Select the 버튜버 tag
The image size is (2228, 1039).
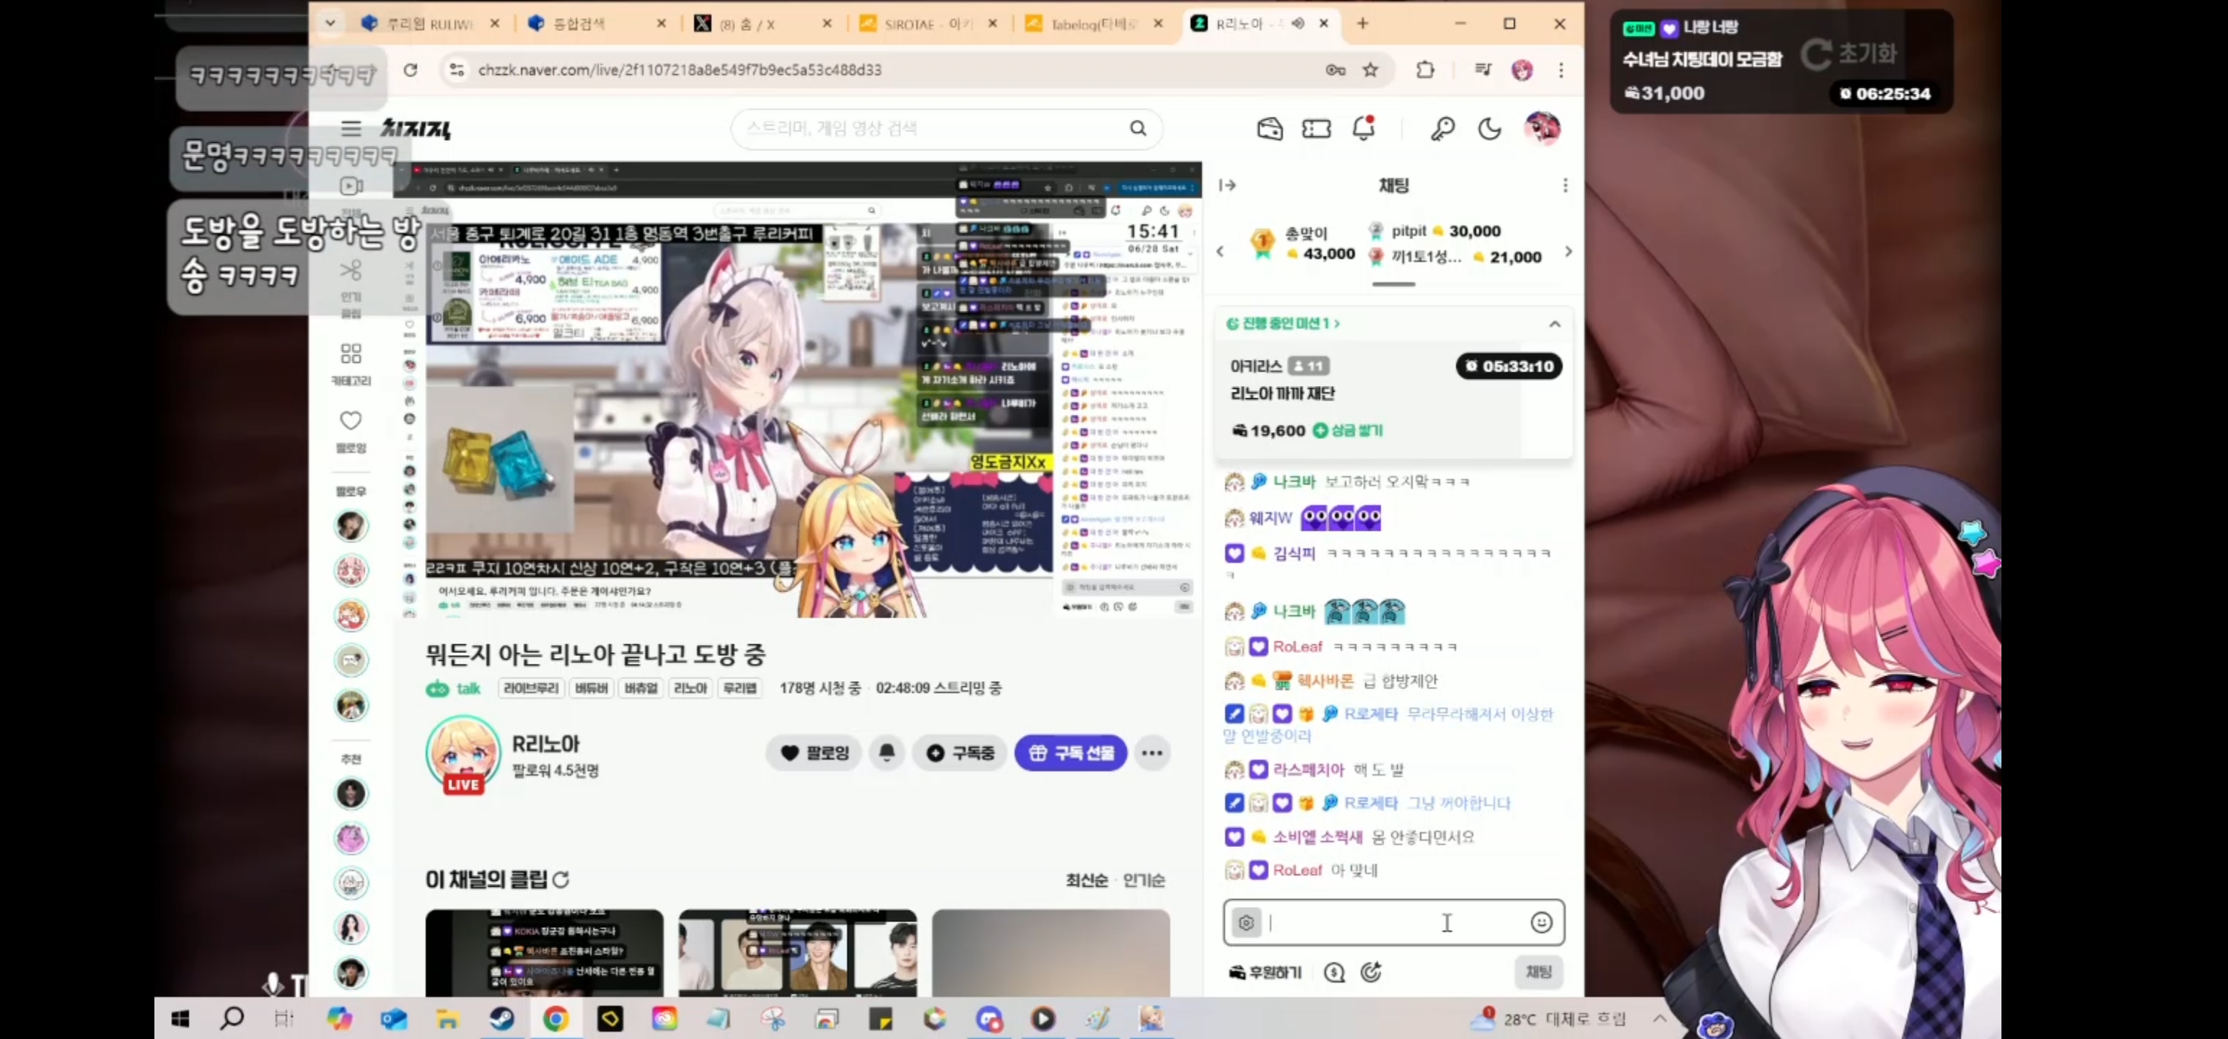point(591,688)
